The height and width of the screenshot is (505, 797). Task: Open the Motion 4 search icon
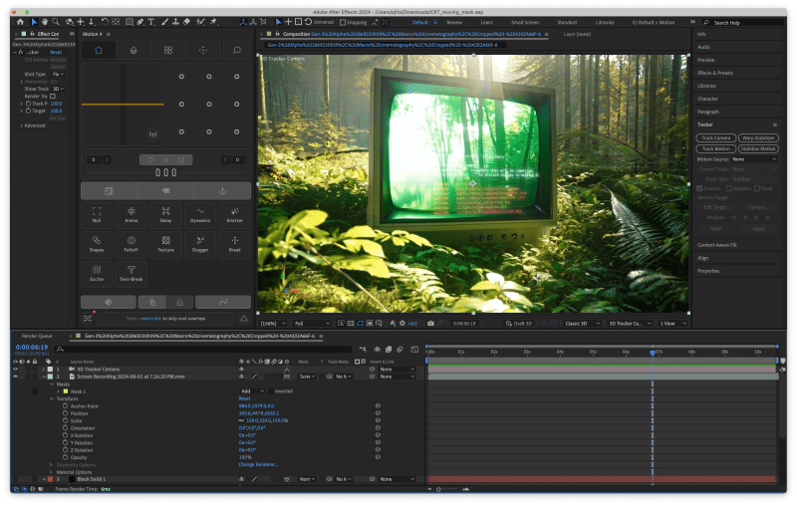point(237,50)
